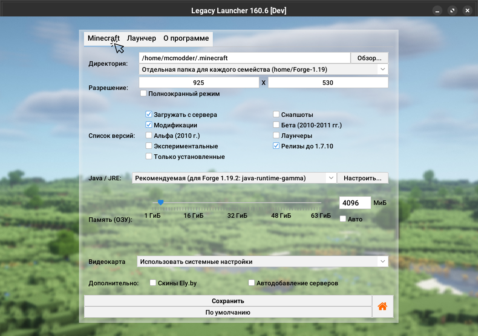Open the Лаунчер tab
The height and width of the screenshot is (336, 478).
(142, 38)
